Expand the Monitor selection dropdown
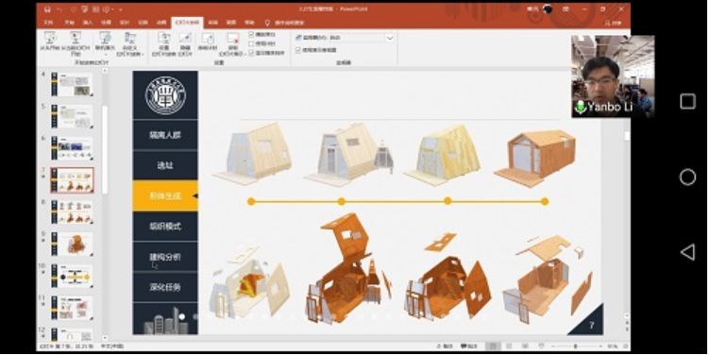 pyautogui.click(x=389, y=38)
